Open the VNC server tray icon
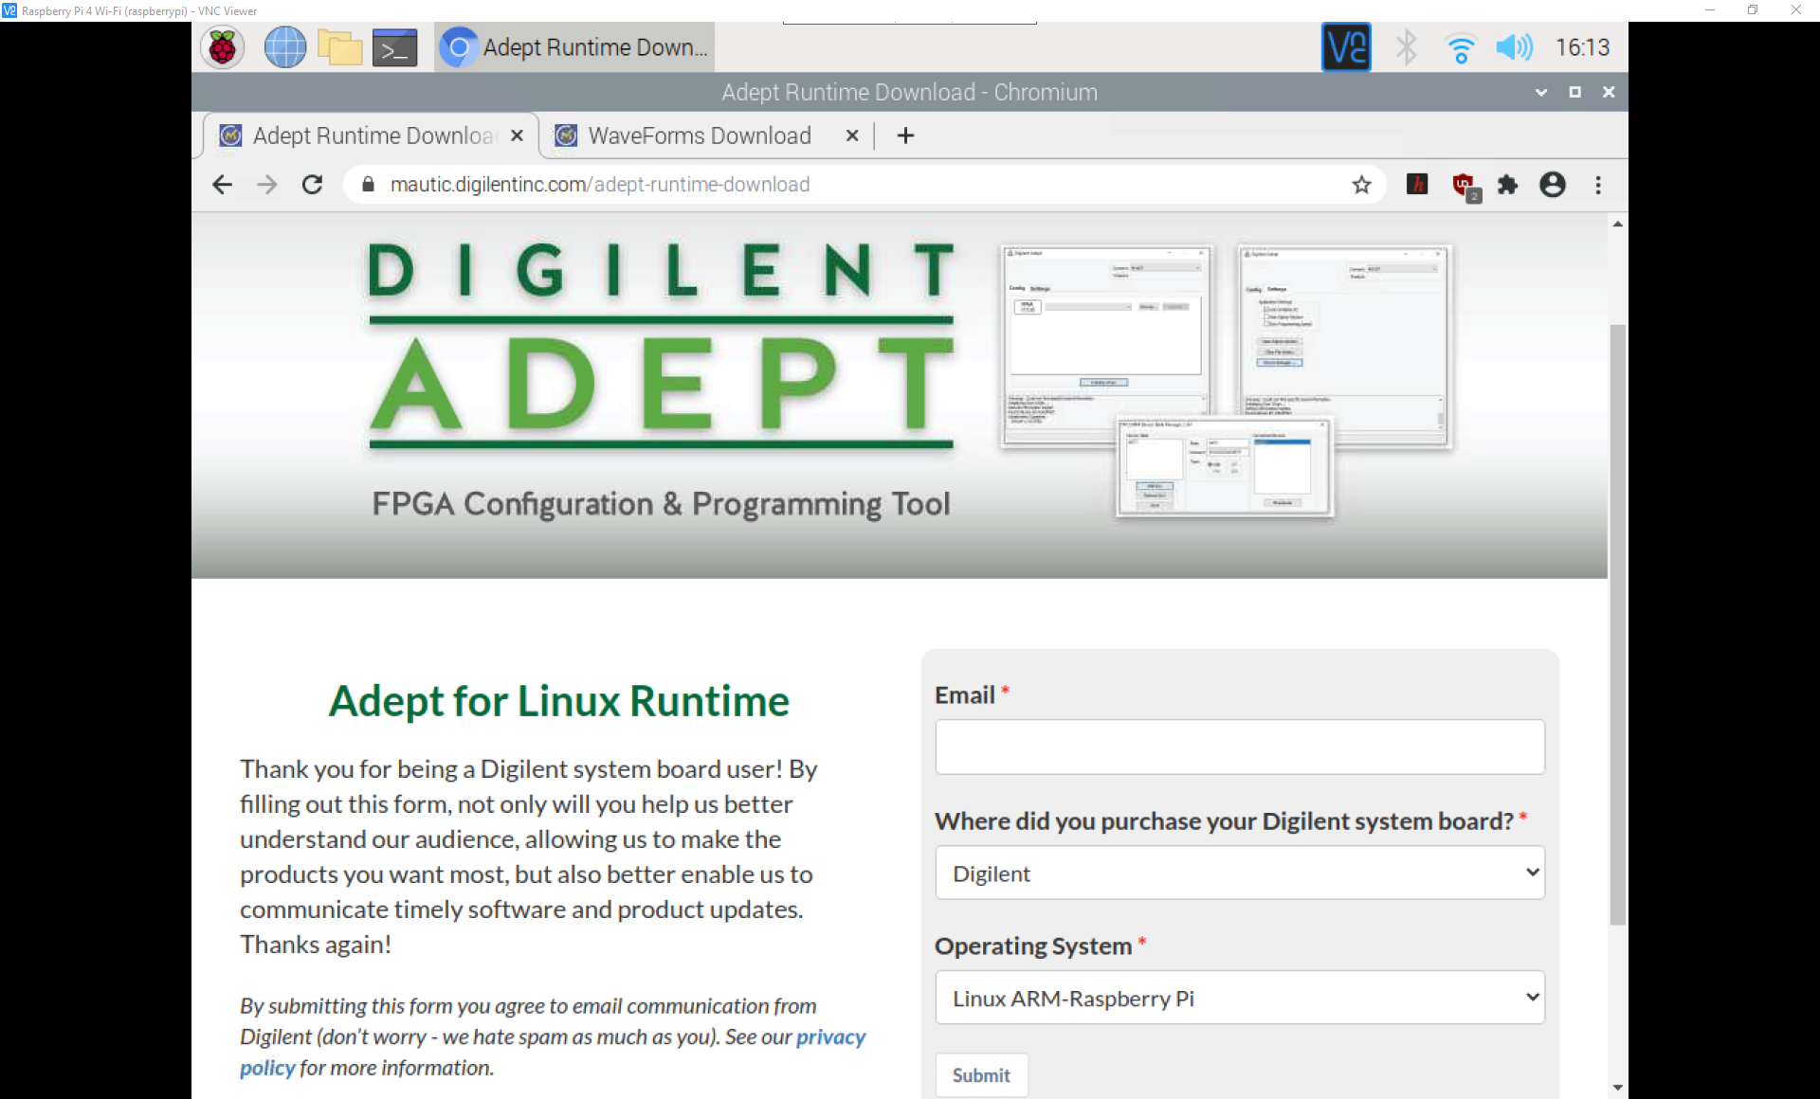Screen dimensions: 1820x1099 1346,47
